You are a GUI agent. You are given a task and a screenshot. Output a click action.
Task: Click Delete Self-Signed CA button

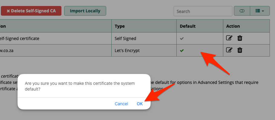point(31,11)
